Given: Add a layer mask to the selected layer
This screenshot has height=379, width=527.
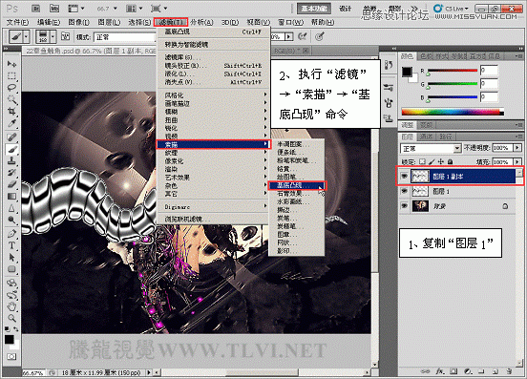Looking at the screenshot, I should click(453, 371).
